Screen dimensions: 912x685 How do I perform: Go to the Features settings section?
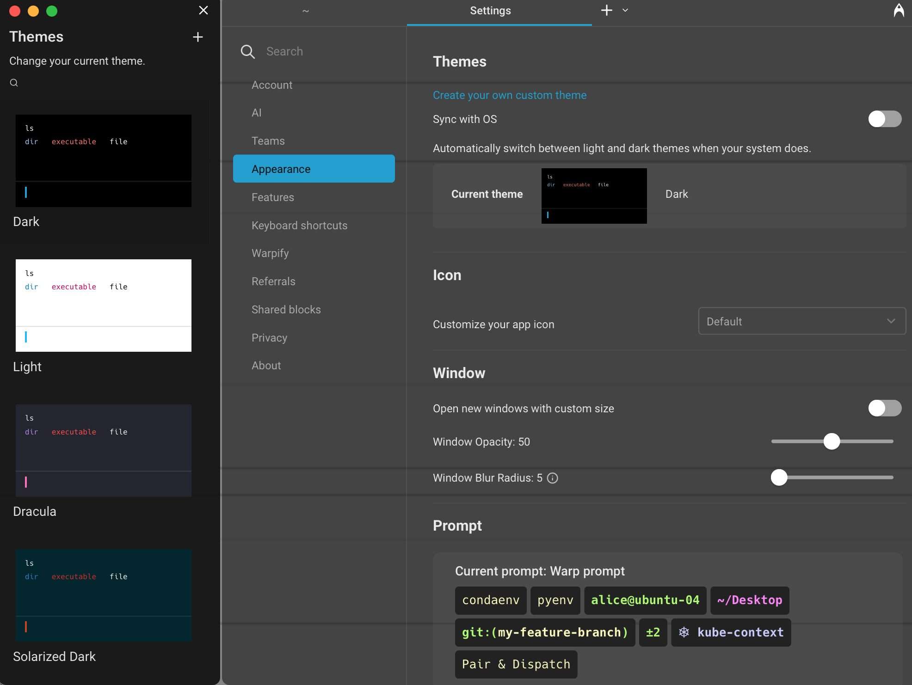(273, 197)
